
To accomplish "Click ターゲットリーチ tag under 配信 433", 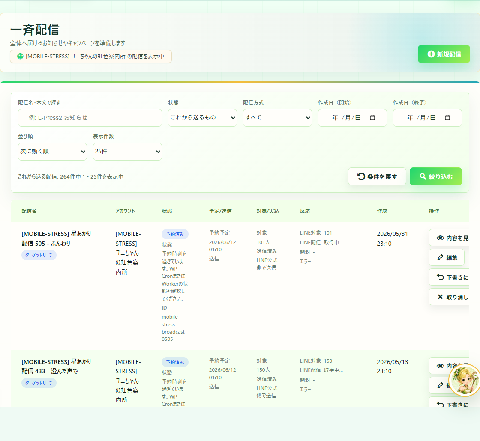I will (39, 383).
